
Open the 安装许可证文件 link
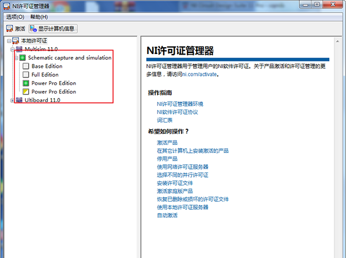click(175, 183)
